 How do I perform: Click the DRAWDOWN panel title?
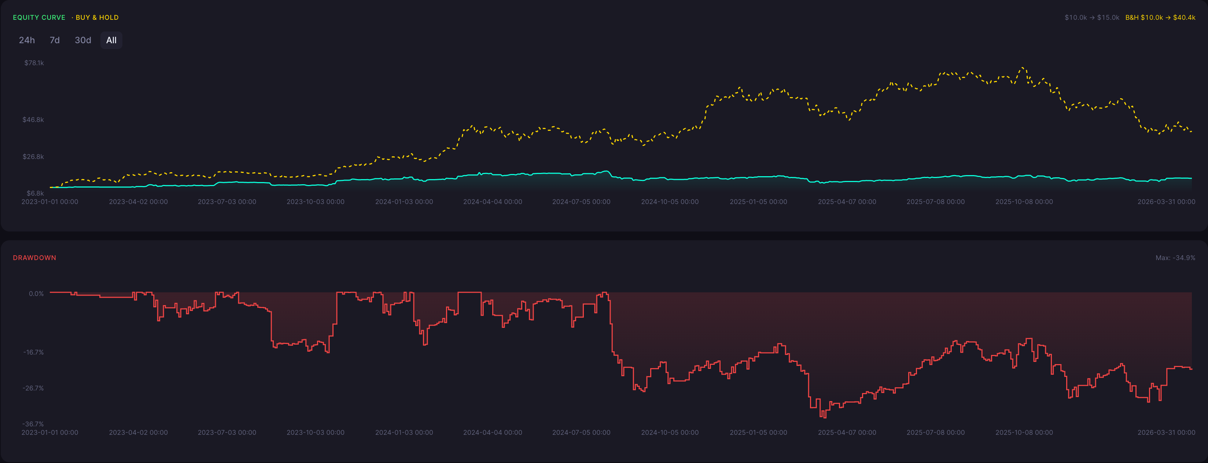[x=34, y=258]
